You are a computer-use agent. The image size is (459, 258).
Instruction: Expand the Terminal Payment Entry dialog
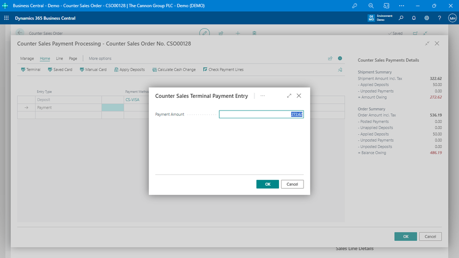pyautogui.click(x=289, y=96)
